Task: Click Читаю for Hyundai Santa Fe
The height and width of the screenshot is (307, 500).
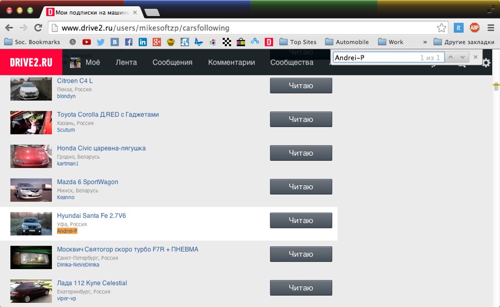Action: 301,221
